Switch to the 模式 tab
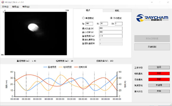 coord(88,10)
